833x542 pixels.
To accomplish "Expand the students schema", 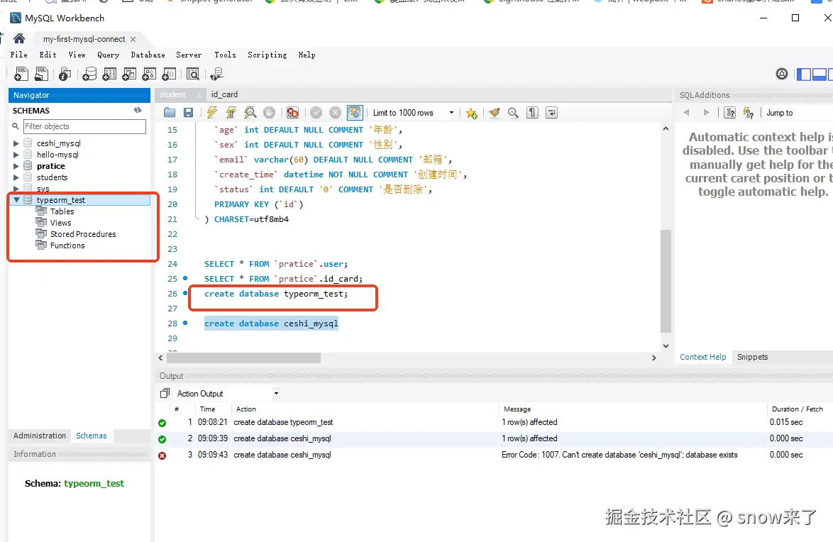I will [x=16, y=177].
